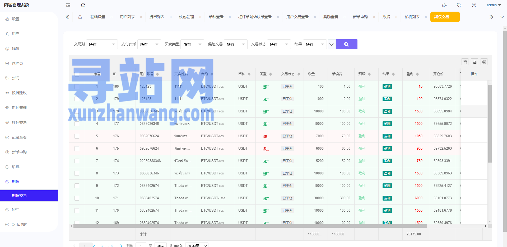The height and width of the screenshot is (247, 507).
Task: Open the admin user dropdown
Action: [494, 5]
